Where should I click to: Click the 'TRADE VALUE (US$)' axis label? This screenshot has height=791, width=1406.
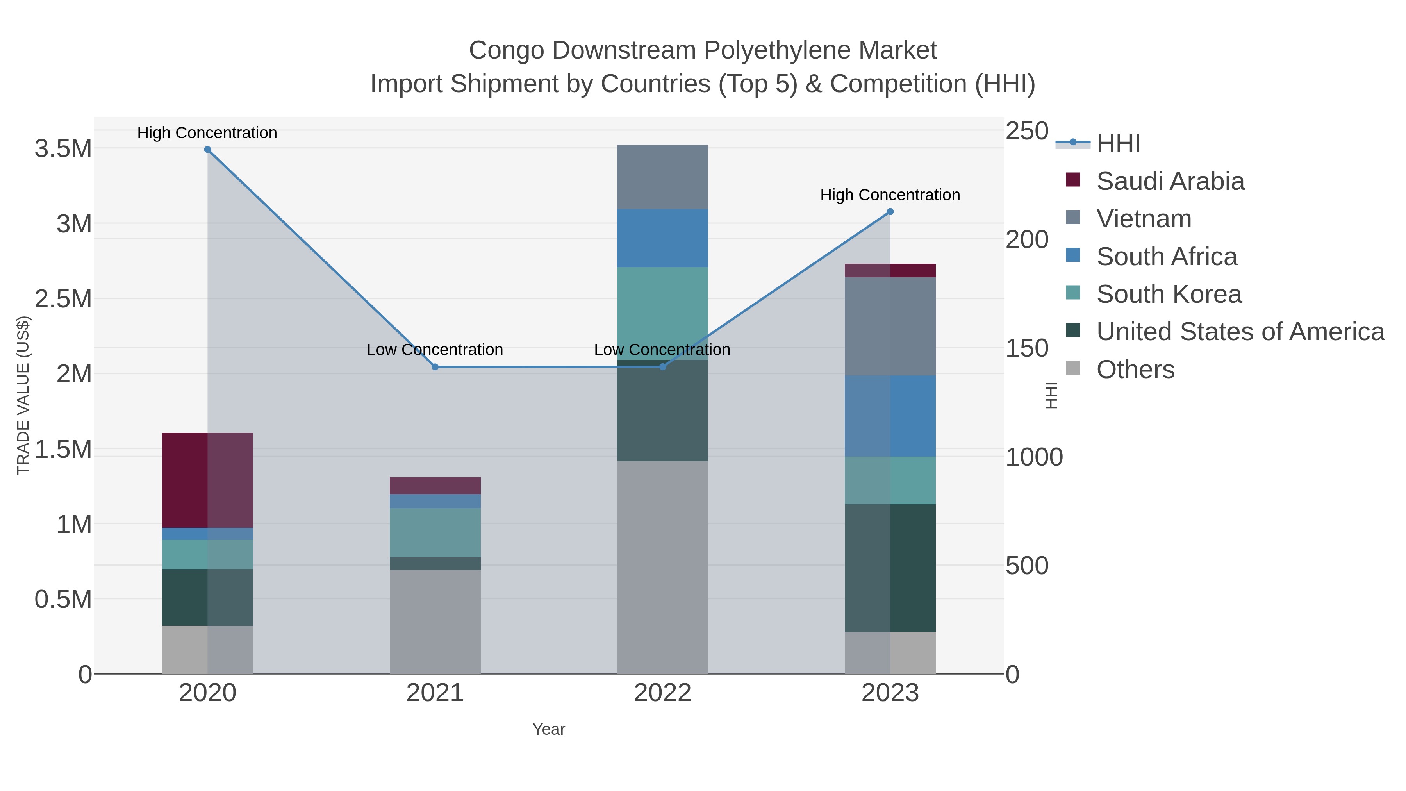click(23, 395)
